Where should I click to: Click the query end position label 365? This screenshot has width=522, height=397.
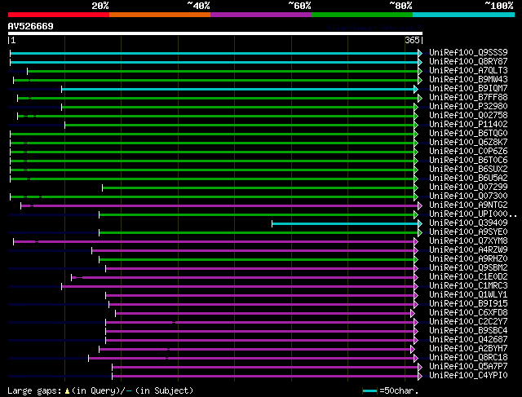pos(412,40)
